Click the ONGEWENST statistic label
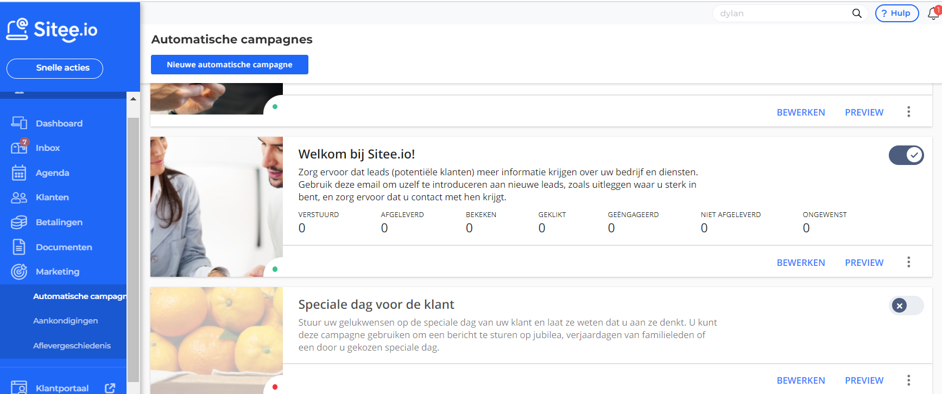This screenshot has height=394, width=942. point(825,215)
